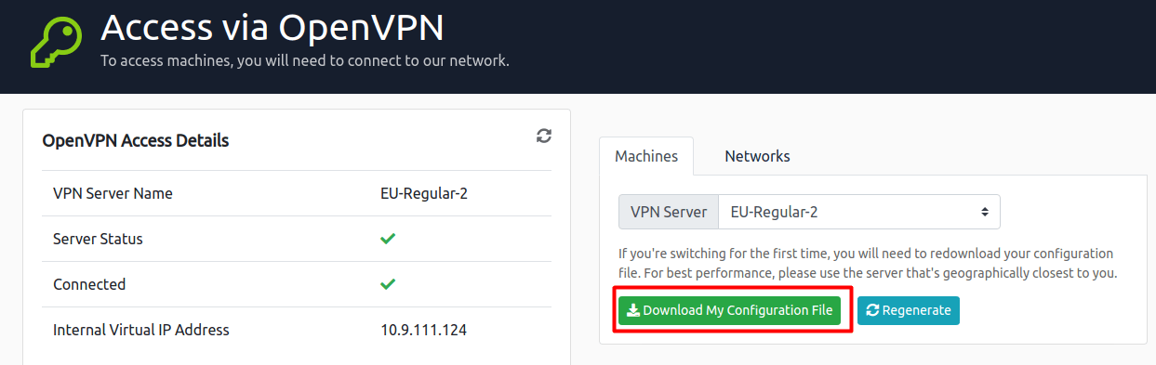
Task: Click the Connected green checkmark
Action: click(x=388, y=283)
